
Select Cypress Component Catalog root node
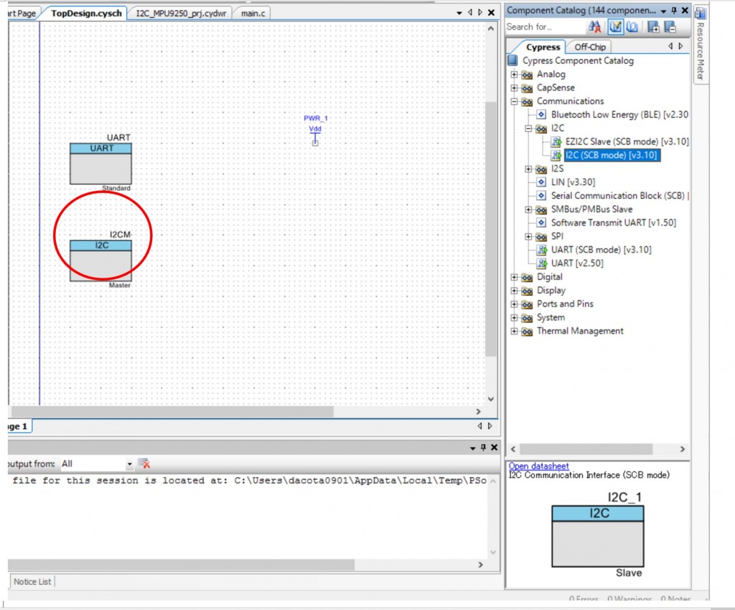click(578, 61)
